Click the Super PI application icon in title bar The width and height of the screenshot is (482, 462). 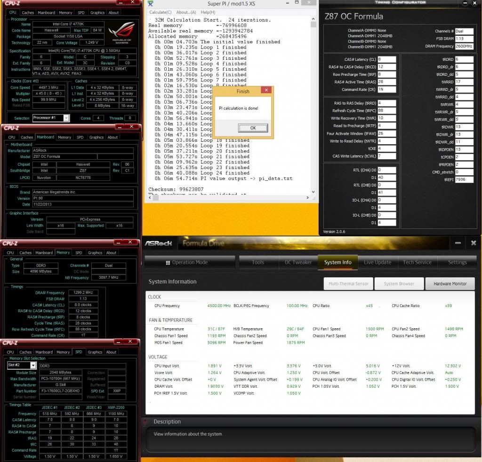(x=151, y=4)
